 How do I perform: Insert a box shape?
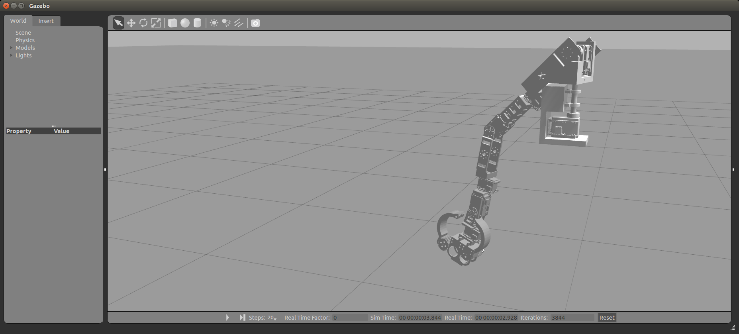pos(172,23)
